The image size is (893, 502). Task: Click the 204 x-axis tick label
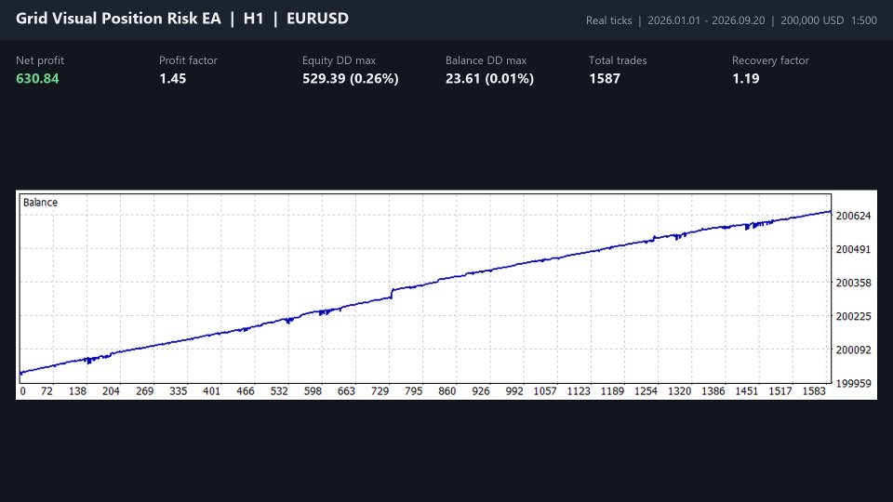tap(111, 391)
